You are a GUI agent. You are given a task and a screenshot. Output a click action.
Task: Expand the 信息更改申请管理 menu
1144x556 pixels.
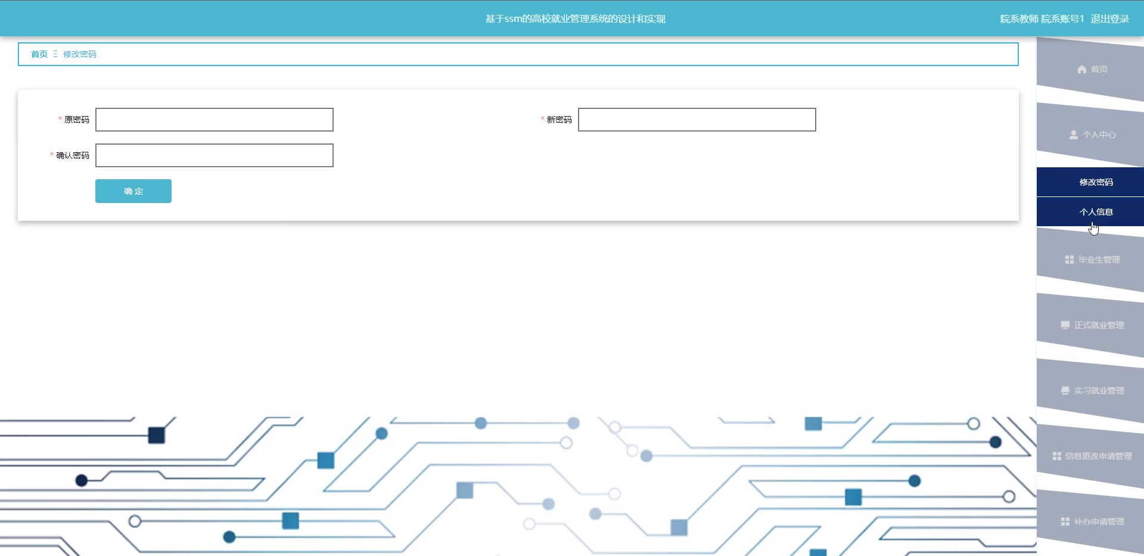point(1099,456)
